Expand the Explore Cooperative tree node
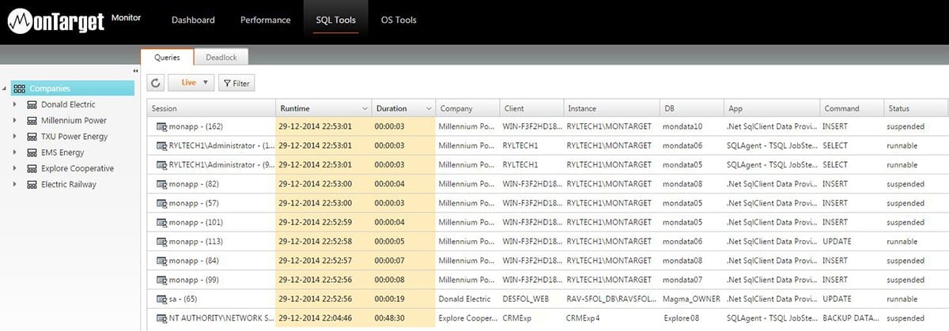 tap(14, 168)
